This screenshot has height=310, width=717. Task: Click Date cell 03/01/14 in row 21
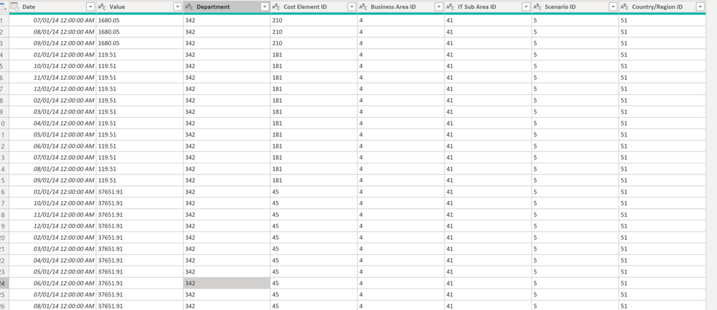coord(52,249)
